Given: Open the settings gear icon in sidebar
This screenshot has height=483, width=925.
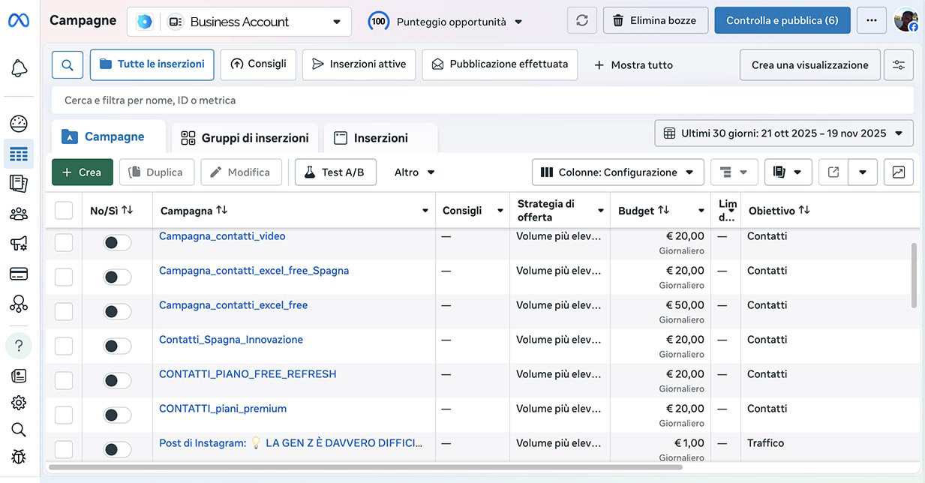Looking at the screenshot, I should pyautogui.click(x=19, y=403).
